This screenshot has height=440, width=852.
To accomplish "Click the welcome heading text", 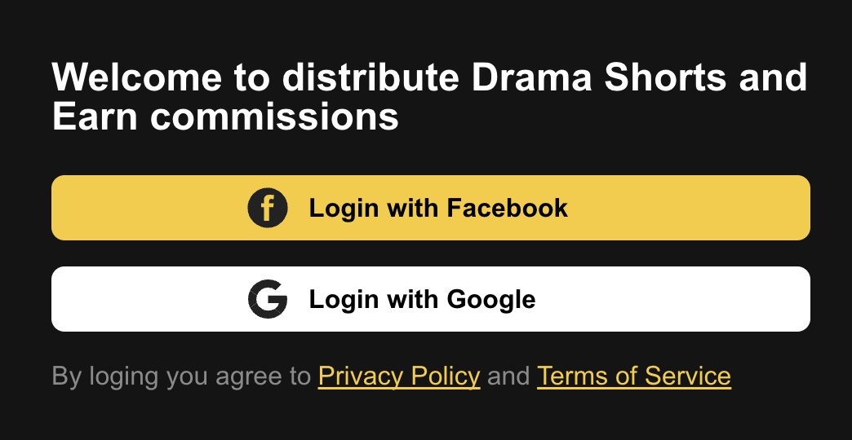I will [x=429, y=97].
